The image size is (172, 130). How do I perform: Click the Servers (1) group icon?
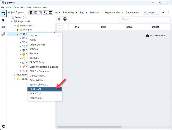click(x=13, y=17)
